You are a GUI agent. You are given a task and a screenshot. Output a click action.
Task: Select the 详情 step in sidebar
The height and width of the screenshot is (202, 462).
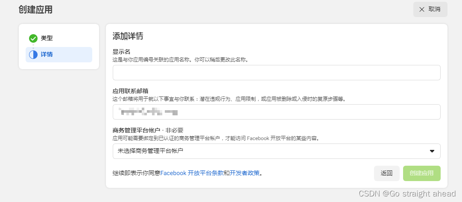(59, 55)
